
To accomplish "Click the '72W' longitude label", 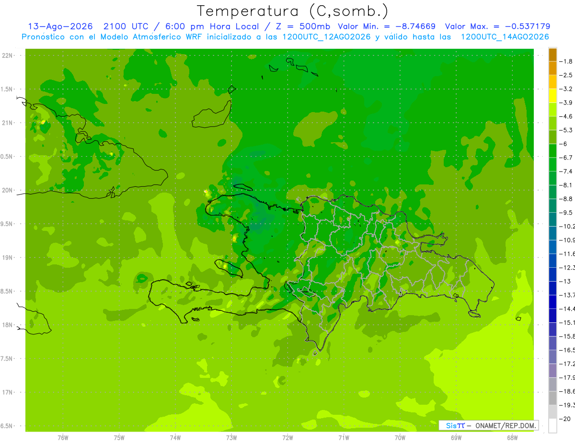I will pyautogui.click(x=287, y=438).
